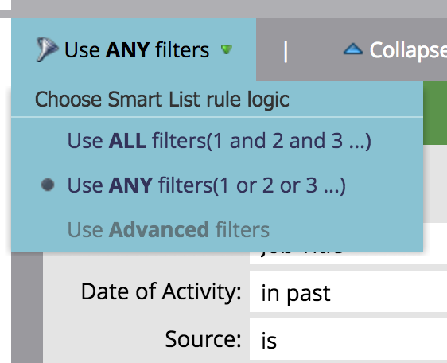Click the vertical separator beside Collapse
This screenshot has width=447, height=363.
pyautogui.click(x=286, y=52)
